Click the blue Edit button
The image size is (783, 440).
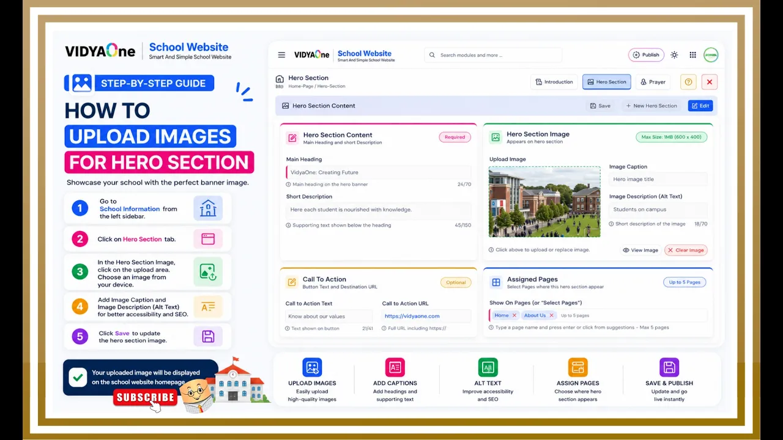click(700, 106)
